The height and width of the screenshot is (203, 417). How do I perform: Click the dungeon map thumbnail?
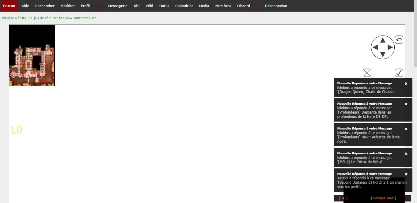coord(32,55)
